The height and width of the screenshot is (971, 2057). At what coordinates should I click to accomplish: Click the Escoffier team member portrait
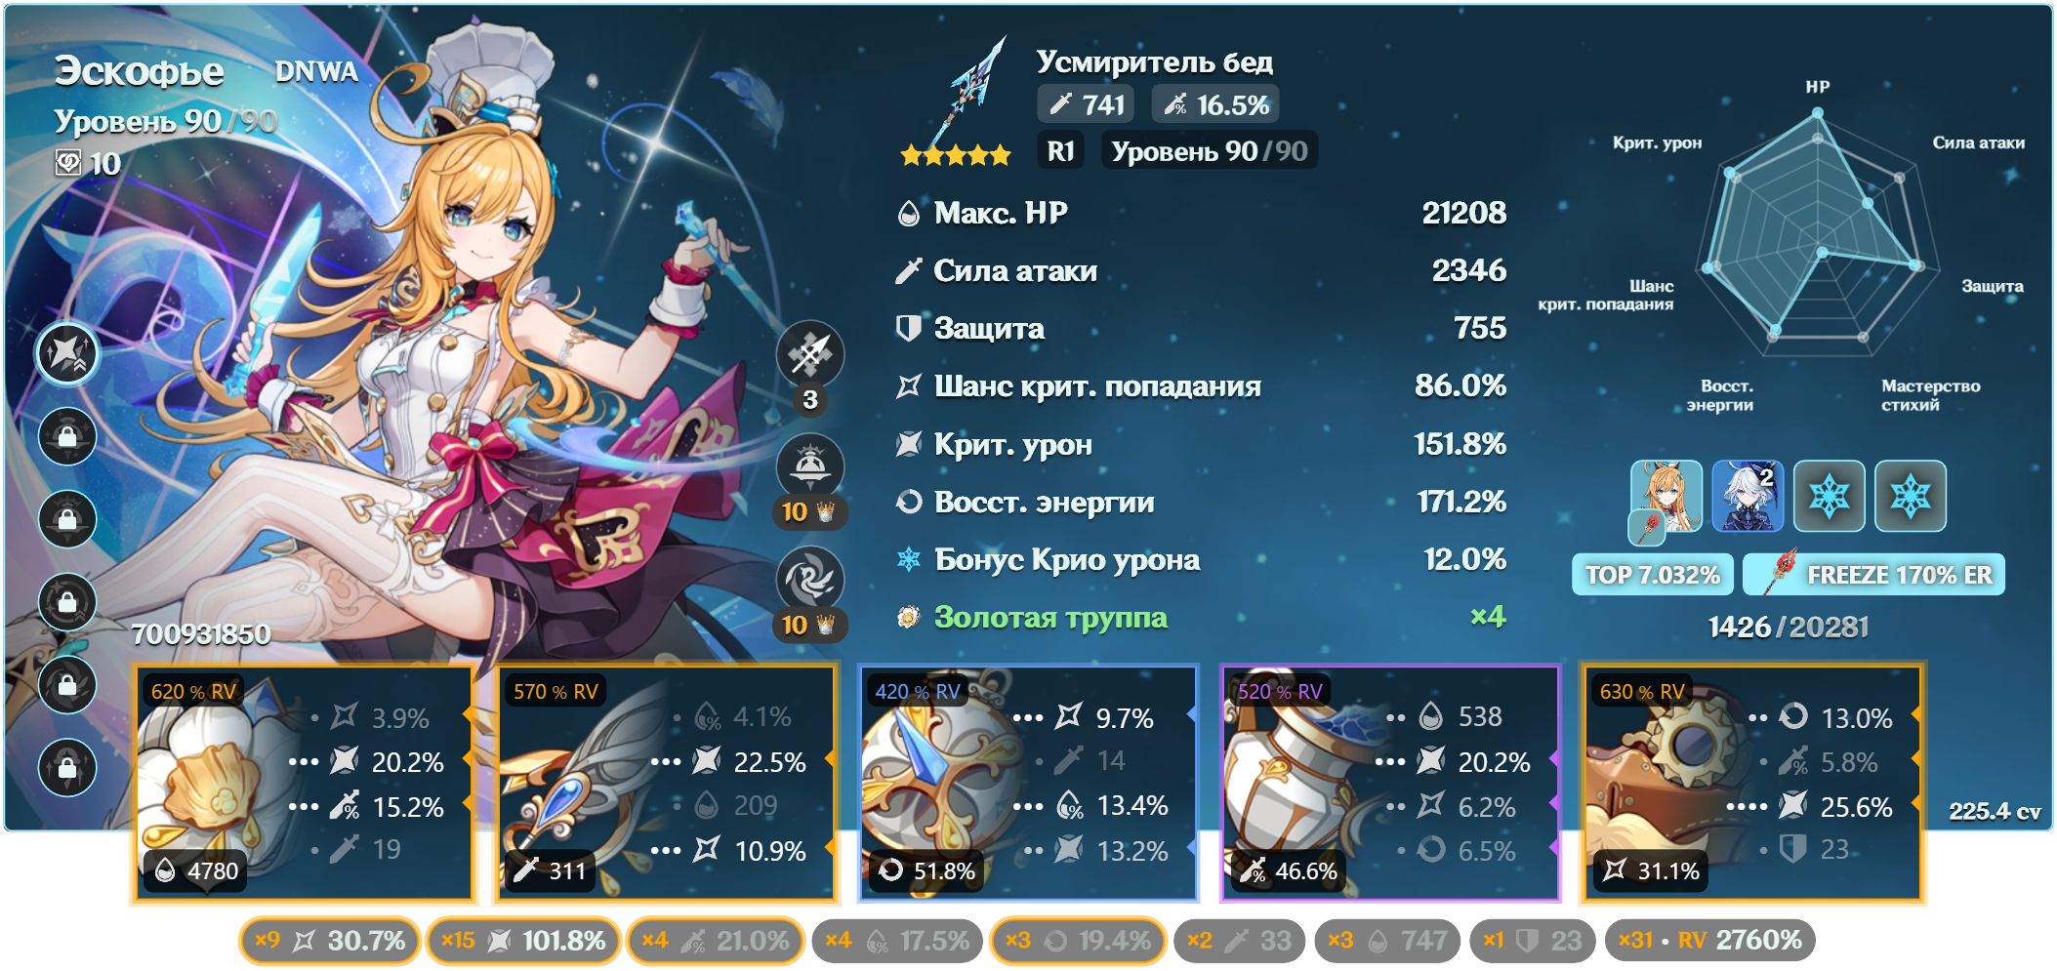click(1666, 497)
